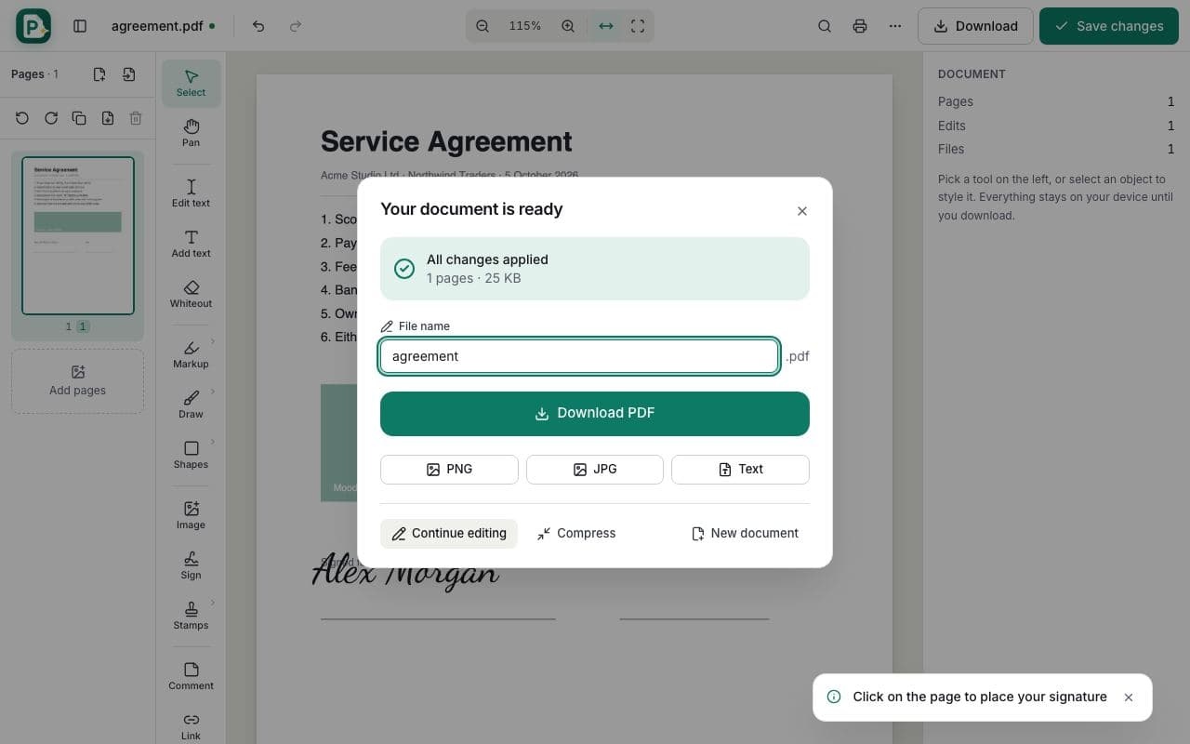This screenshot has height=744, width=1190.
Task: Open the search tool
Action: click(x=825, y=26)
